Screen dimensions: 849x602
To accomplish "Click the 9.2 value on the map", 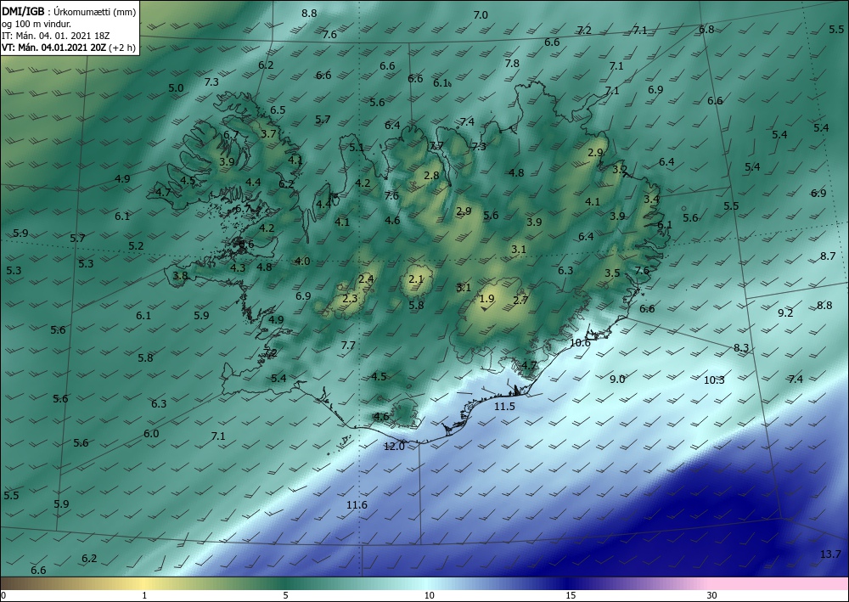I will click(785, 313).
